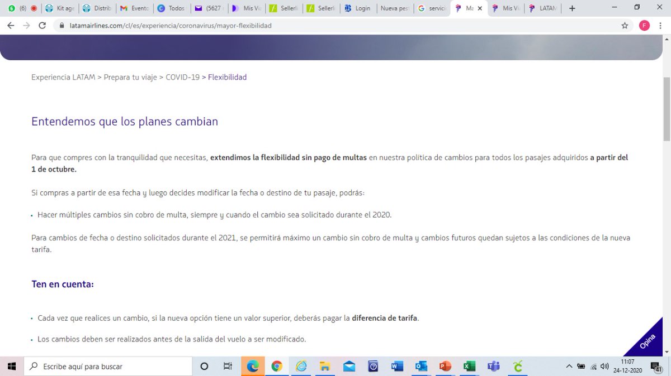Image resolution: width=671 pixels, height=376 pixels.
Task: Open Prepara tu viaje breadcrumb
Action: [x=130, y=77]
